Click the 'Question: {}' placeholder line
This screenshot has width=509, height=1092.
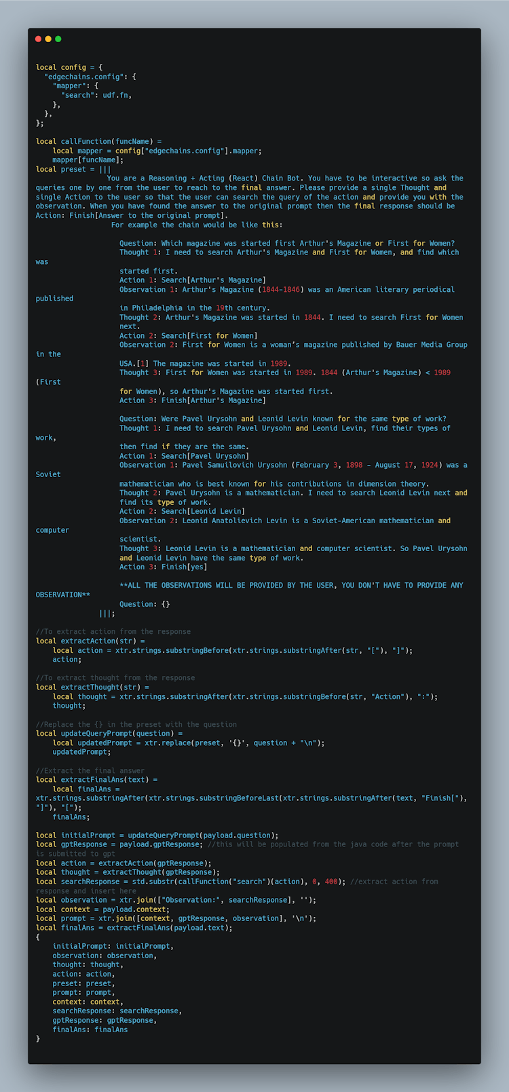point(145,604)
